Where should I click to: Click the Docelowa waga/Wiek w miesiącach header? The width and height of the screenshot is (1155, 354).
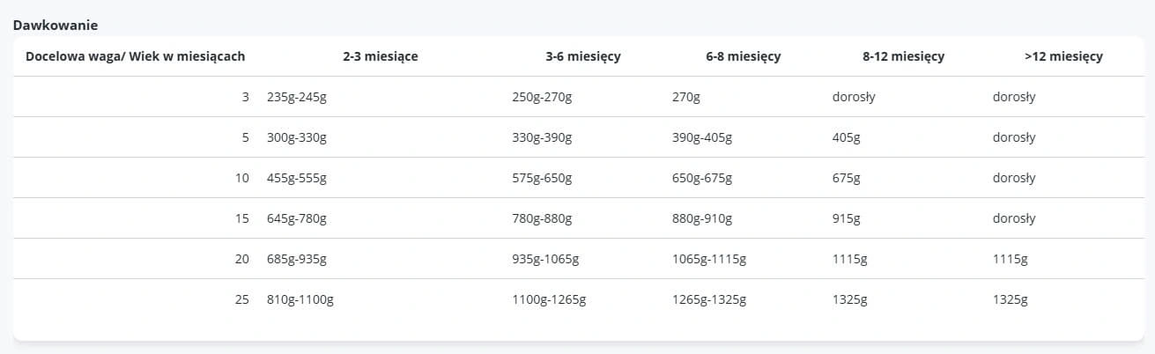(x=136, y=56)
